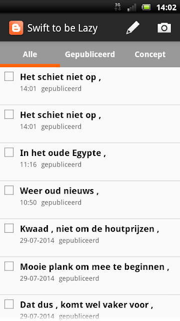This screenshot has width=180, height=321.
Task: Switch to the Gepubliceerd tab
Action: tap(90, 55)
